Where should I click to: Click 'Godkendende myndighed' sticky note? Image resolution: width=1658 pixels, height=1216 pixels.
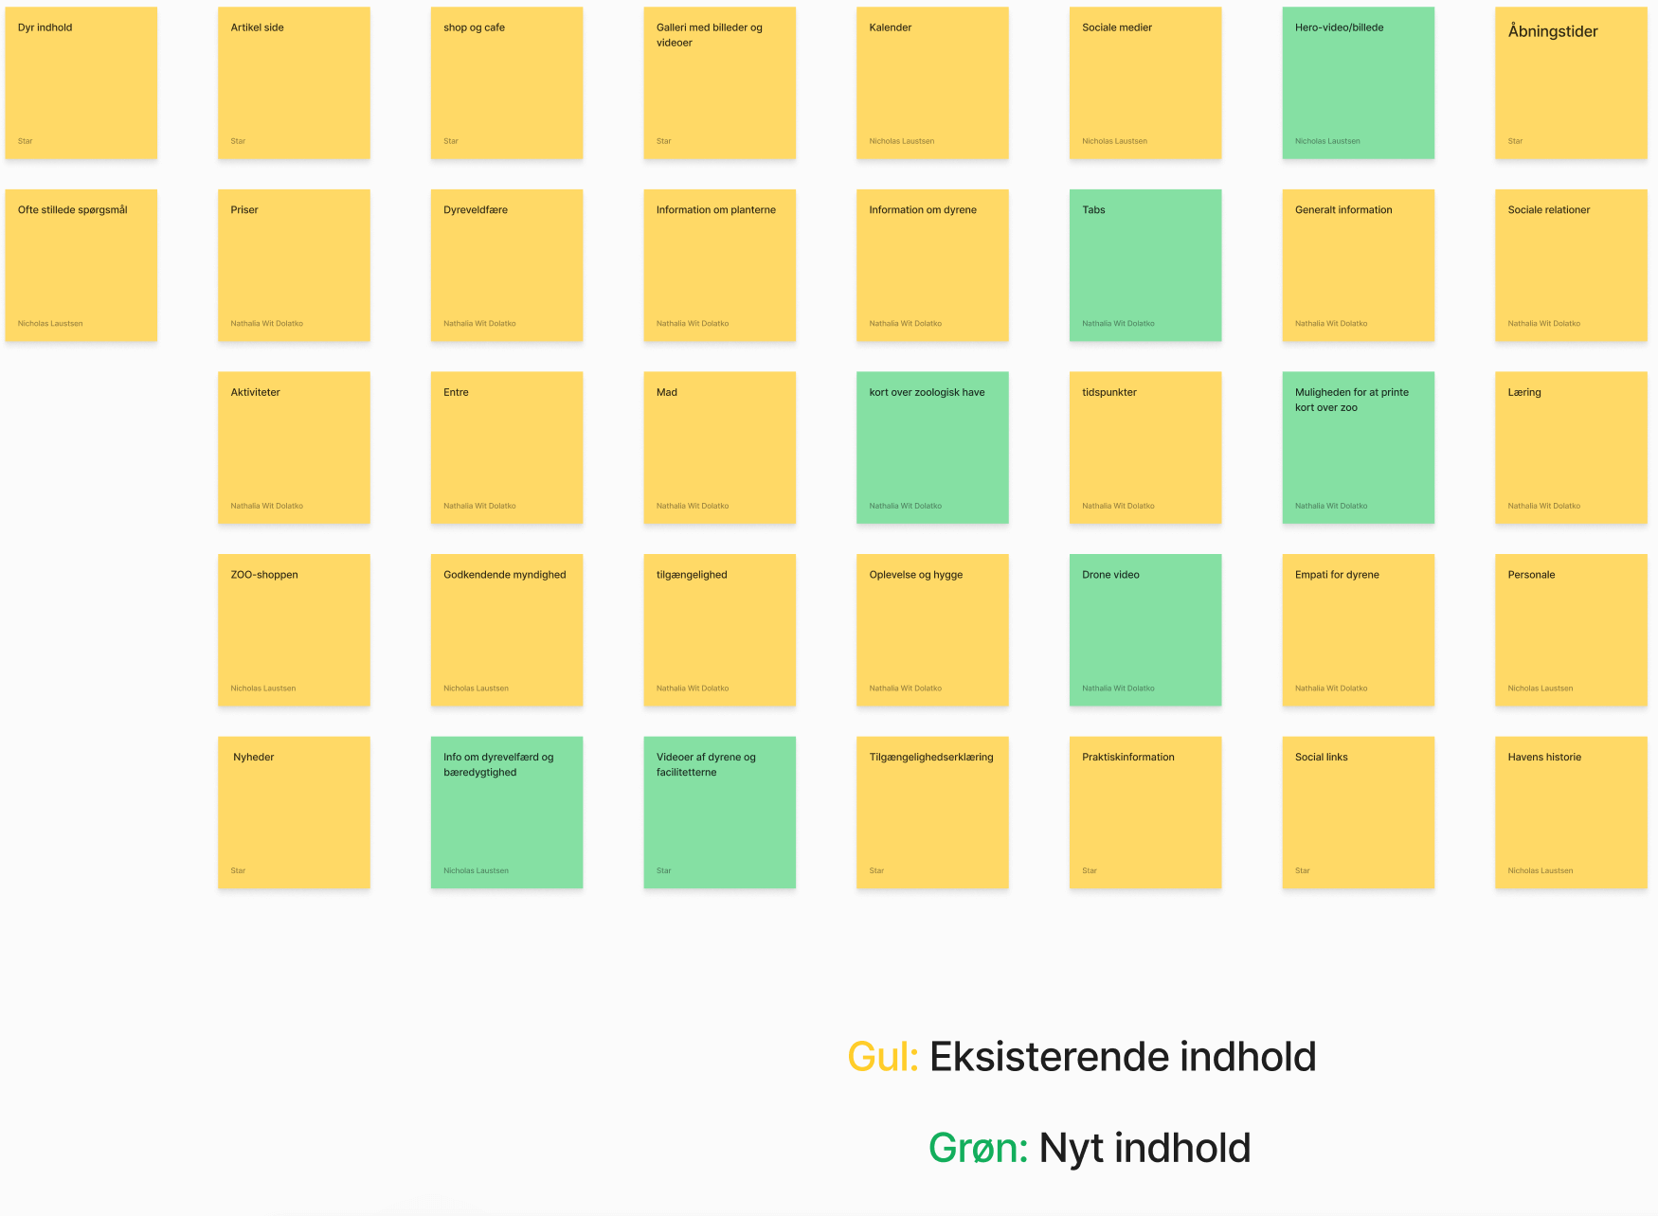(507, 630)
